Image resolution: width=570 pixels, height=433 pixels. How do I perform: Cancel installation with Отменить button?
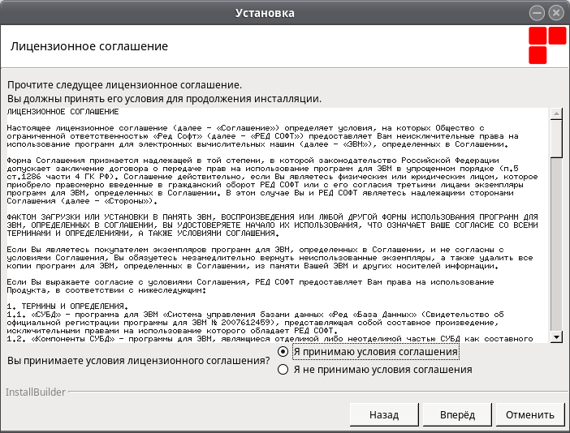click(530, 414)
